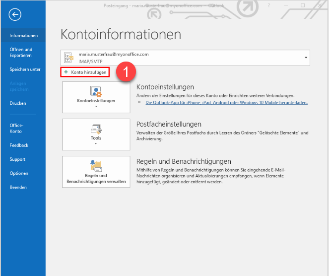The image size is (329, 276).
Task: Select Drucken in the sidebar
Action: pos(18,103)
